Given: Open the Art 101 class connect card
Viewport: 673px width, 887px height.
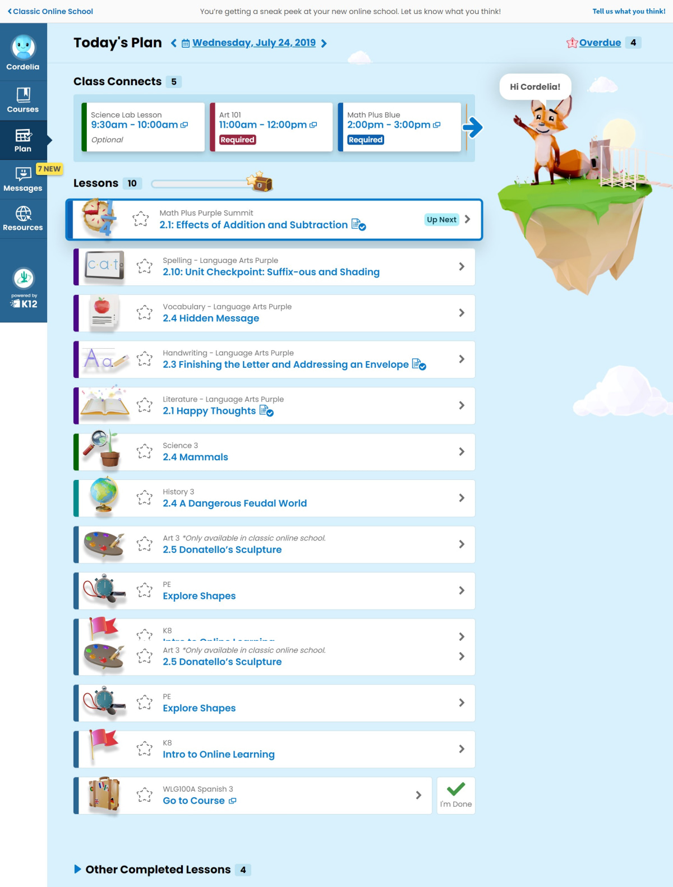Looking at the screenshot, I should pos(271,127).
